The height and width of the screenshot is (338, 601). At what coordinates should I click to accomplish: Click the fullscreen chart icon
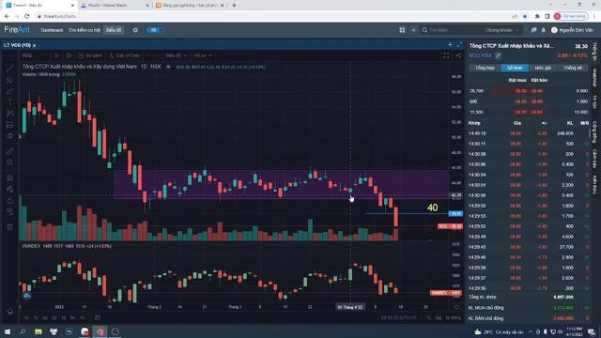[x=446, y=56]
